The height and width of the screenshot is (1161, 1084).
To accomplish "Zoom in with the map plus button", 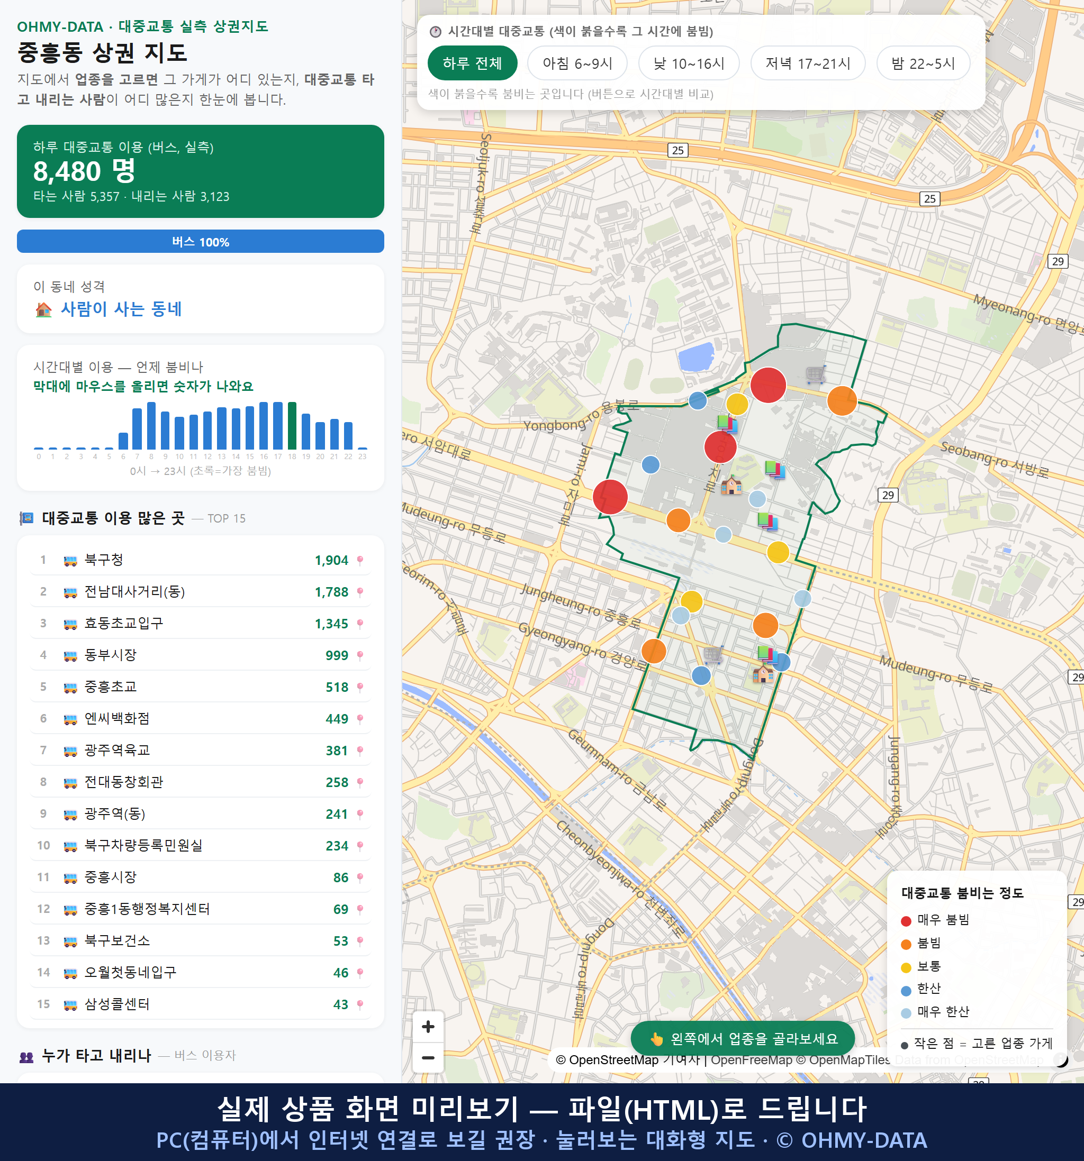I will click(428, 1027).
